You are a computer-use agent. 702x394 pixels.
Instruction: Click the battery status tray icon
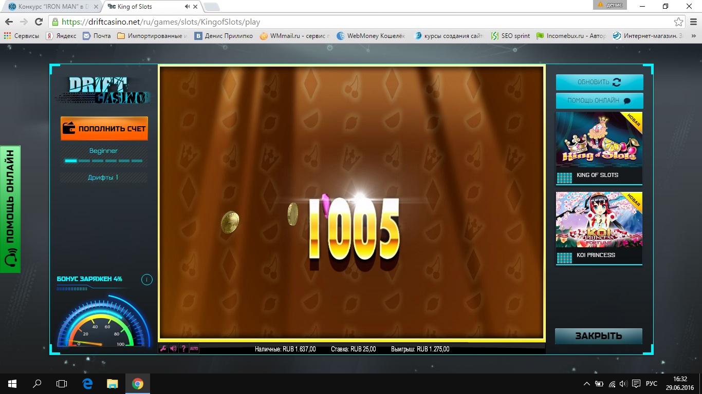[x=599, y=384]
